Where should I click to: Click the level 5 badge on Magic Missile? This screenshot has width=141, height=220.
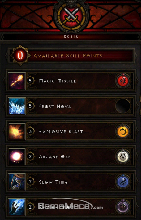coord(30,81)
